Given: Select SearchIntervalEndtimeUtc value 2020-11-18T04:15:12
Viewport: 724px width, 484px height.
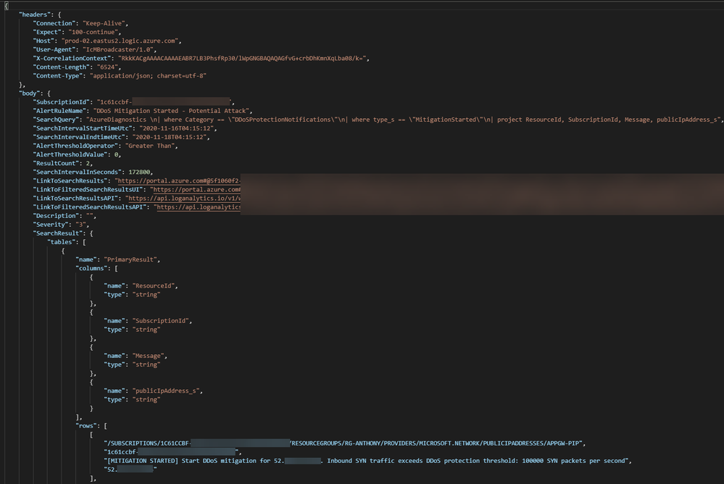Looking at the screenshot, I should coord(170,137).
